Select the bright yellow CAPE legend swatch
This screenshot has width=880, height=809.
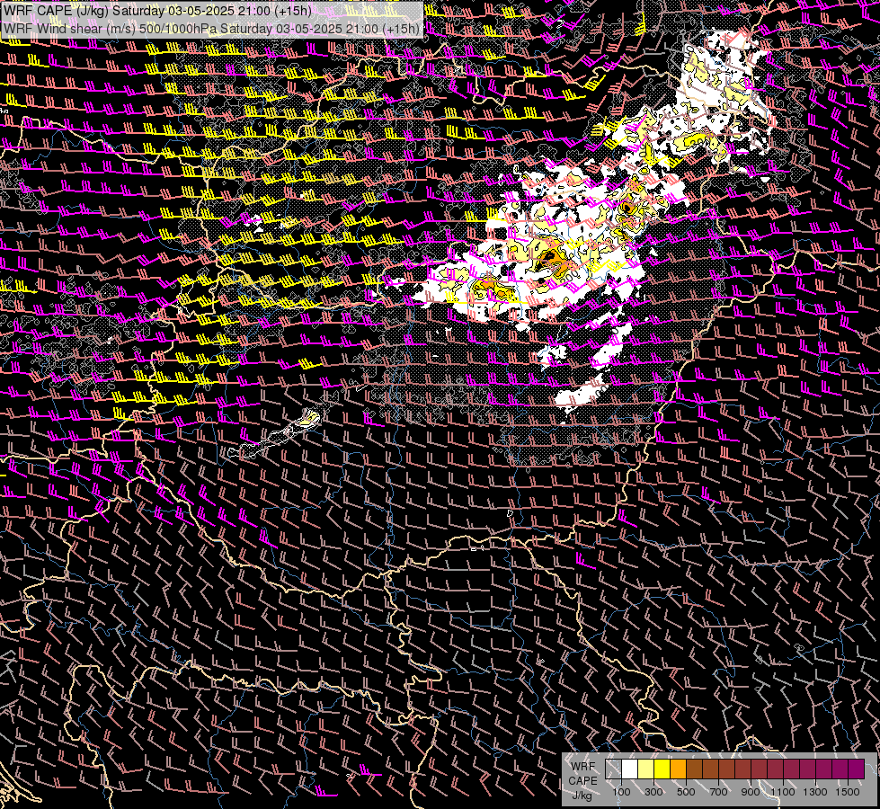coord(662,769)
